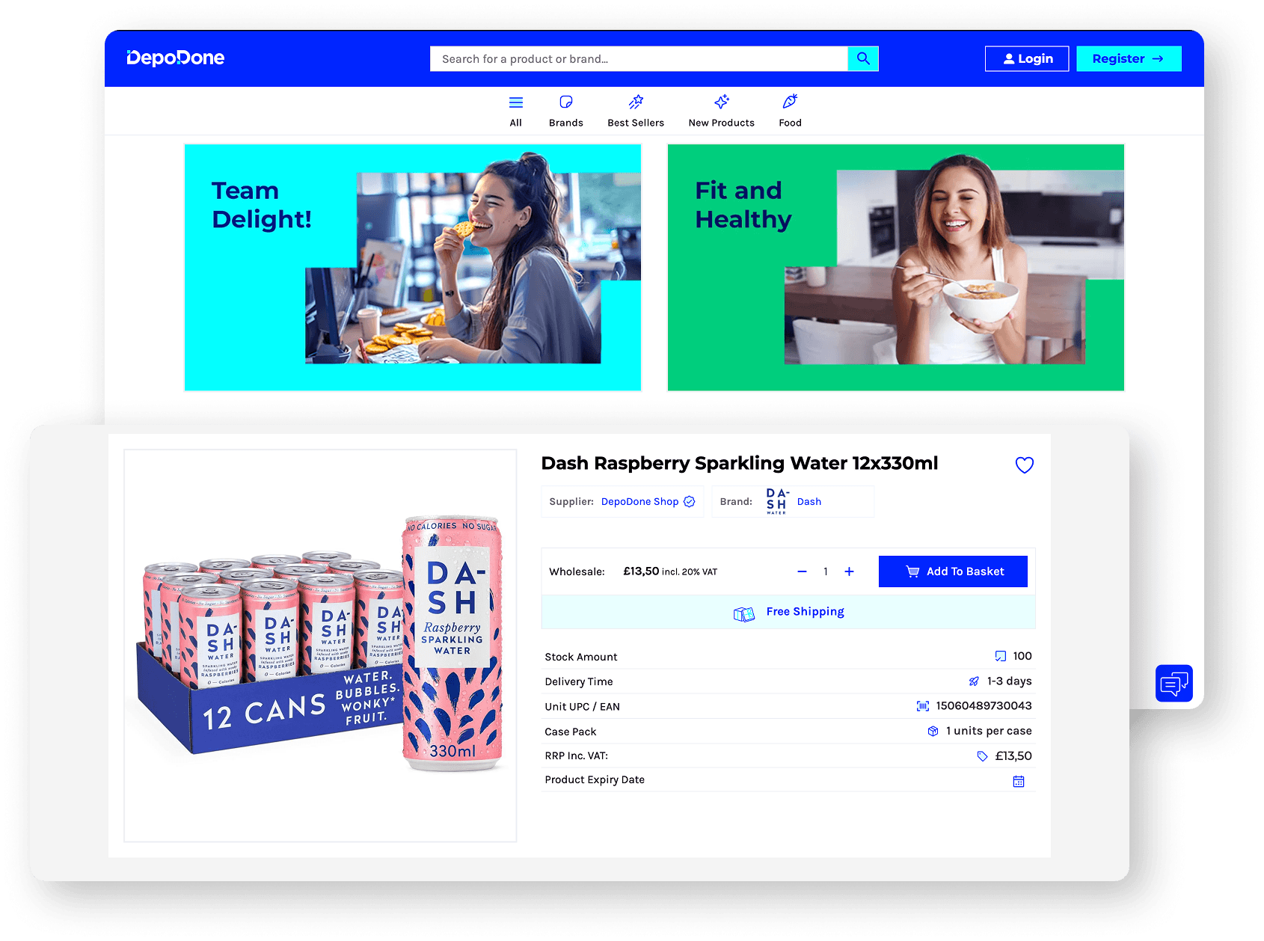Screen dimensions: 1264x941
Task: Increase quantity with plus button
Action: pyautogui.click(x=849, y=571)
